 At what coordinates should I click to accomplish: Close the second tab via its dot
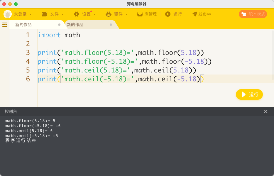point(111,25)
